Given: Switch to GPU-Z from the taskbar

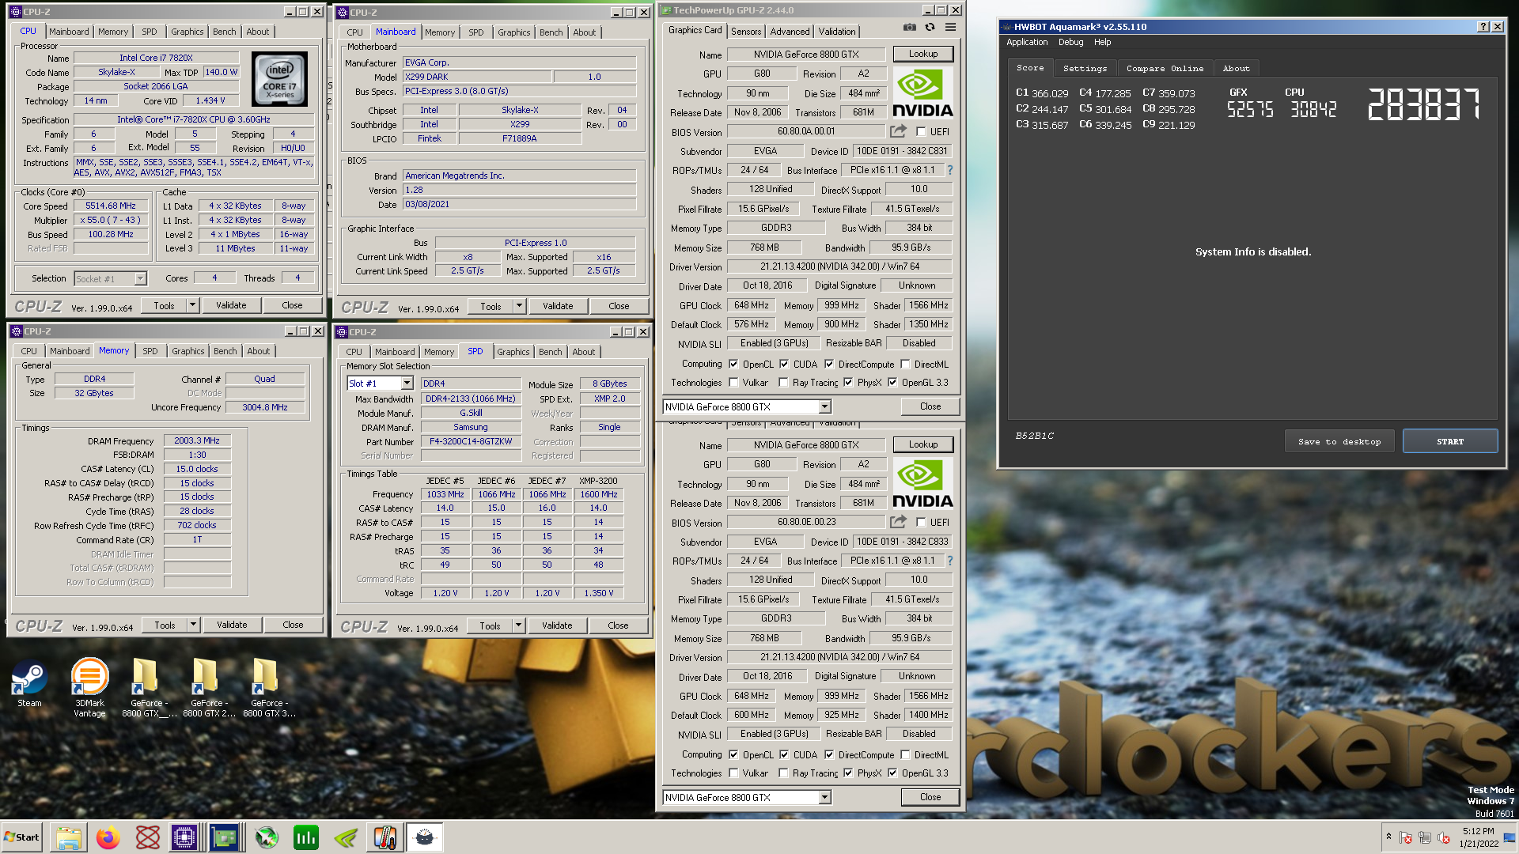Looking at the screenshot, I should pos(225,837).
